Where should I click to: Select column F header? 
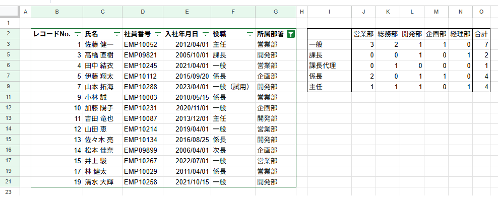pos(233,12)
